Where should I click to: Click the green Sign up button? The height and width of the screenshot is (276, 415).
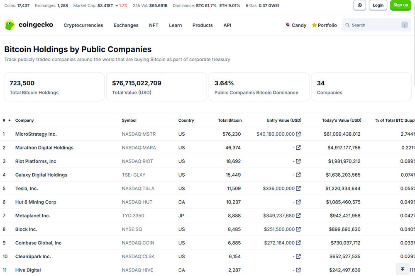click(x=400, y=5)
